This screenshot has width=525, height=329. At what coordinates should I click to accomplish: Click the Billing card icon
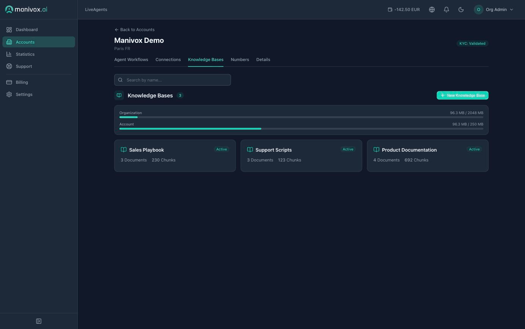(9, 82)
